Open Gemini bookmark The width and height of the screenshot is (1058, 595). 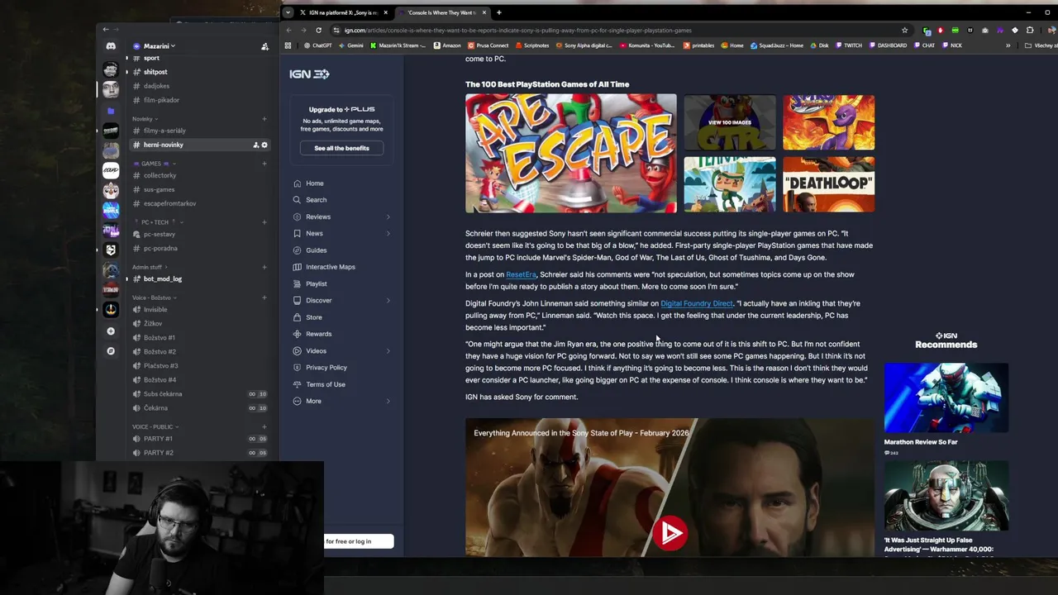point(351,45)
